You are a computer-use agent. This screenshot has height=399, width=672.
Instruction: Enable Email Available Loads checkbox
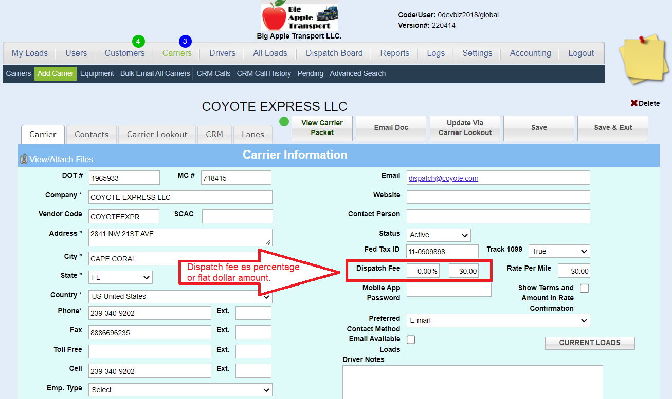411,339
